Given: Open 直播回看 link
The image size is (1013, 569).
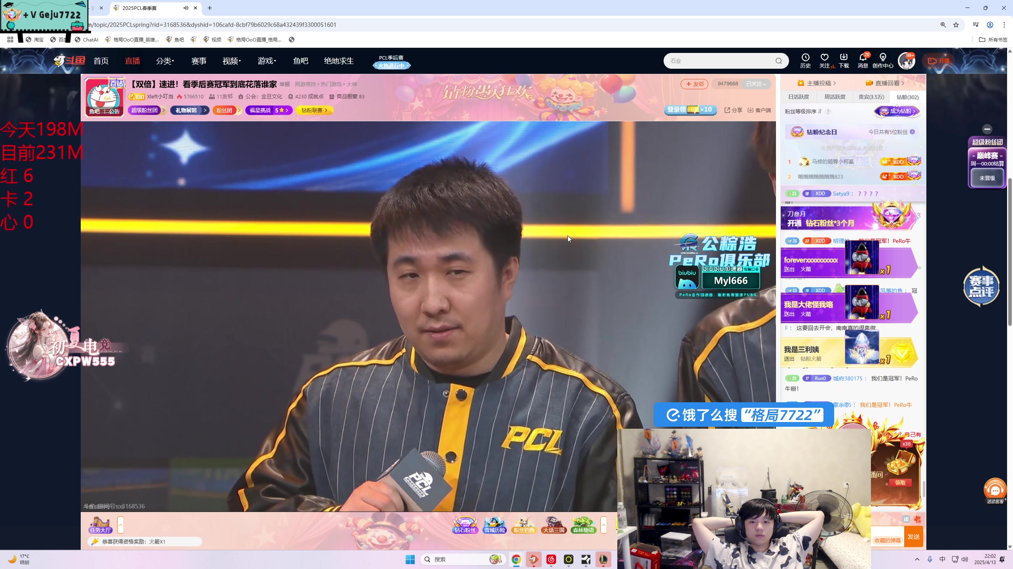Looking at the screenshot, I should 885,83.
